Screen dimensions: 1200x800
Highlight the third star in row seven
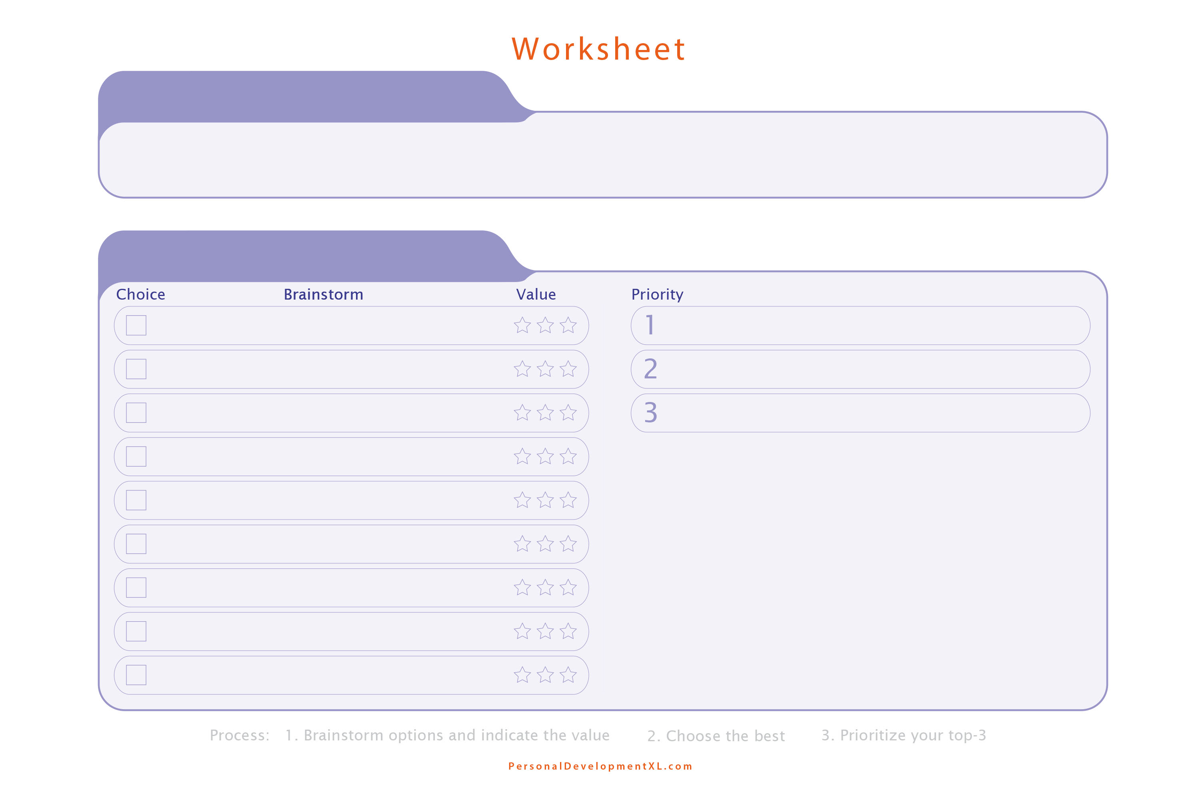point(568,588)
